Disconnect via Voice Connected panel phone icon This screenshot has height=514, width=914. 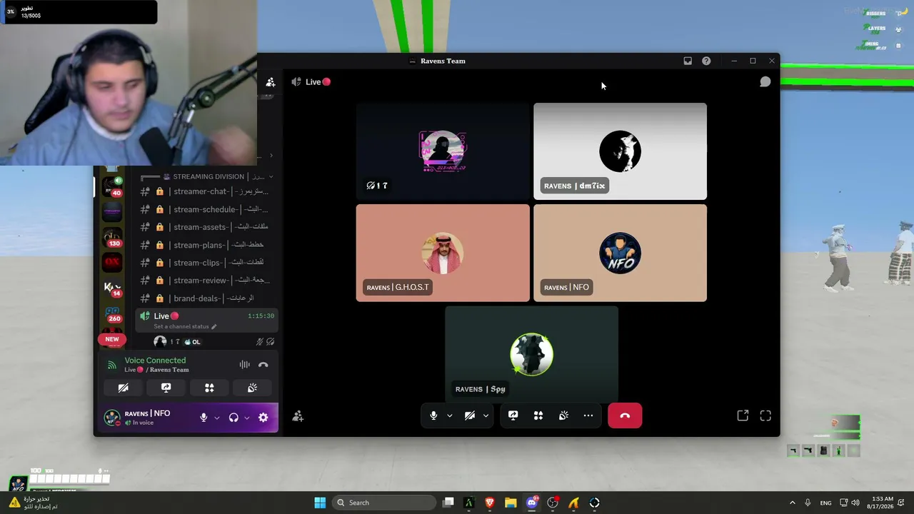263,365
